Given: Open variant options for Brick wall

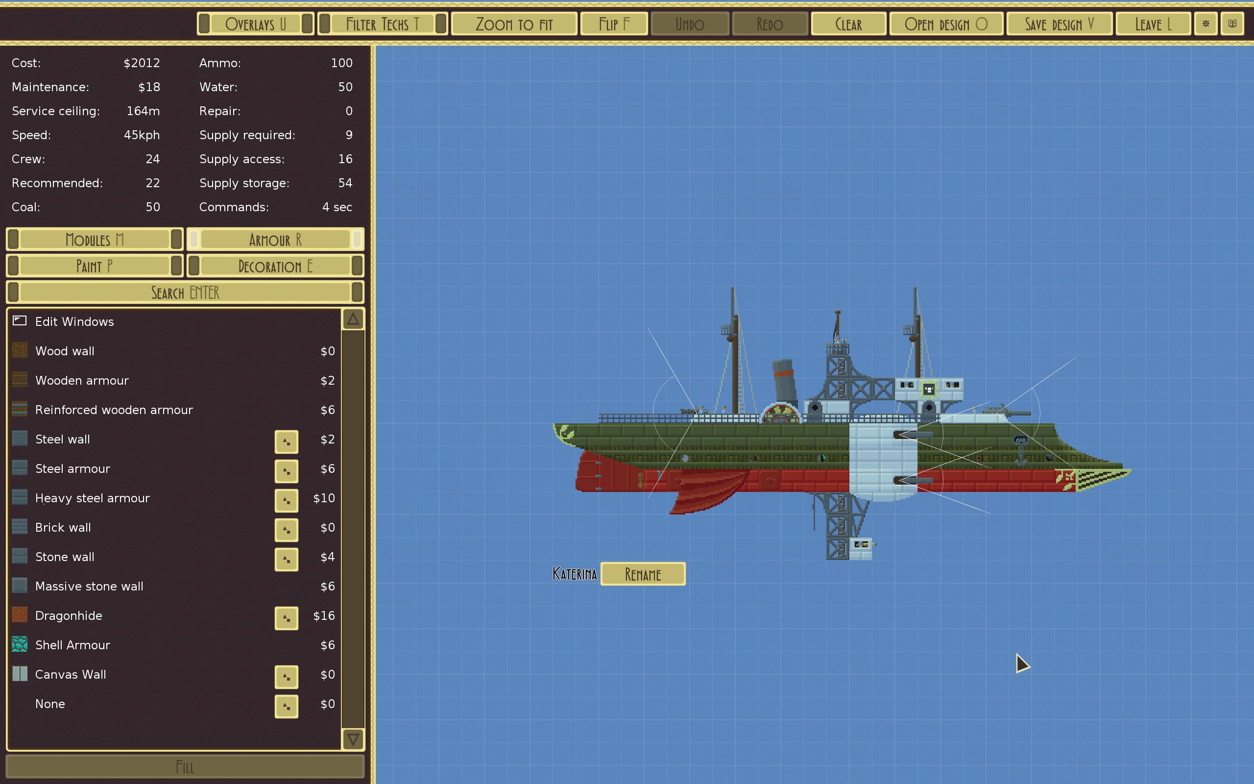Looking at the screenshot, I should [x=287, y=530].
